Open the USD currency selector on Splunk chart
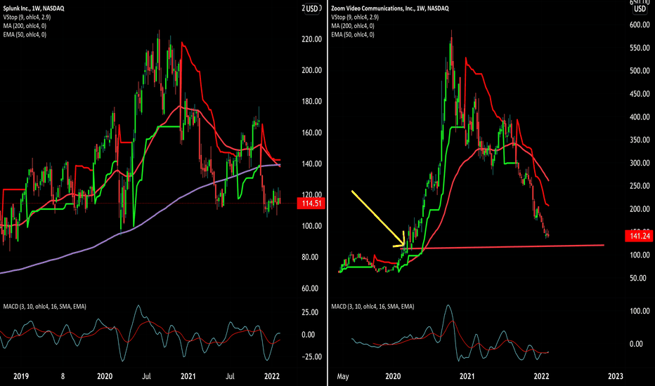The image size is (655, 386). 312,8
